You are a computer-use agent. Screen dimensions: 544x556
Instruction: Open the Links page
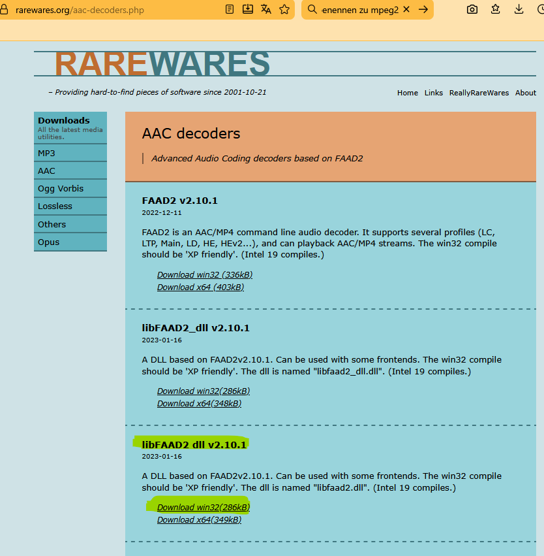tap(434, 93)
